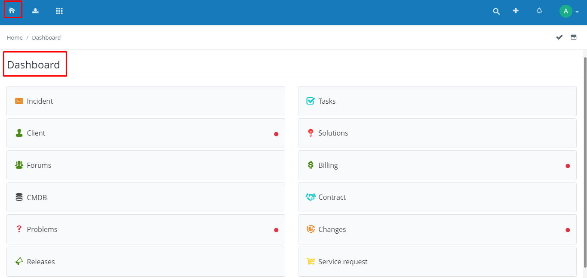Click the Dashboard breadcrumb text

coord(46,37)
